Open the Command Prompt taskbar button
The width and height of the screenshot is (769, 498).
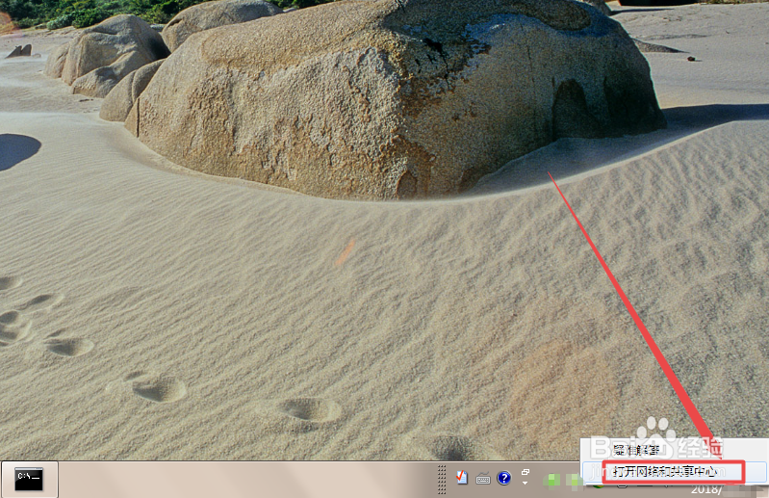coord(29,480)
